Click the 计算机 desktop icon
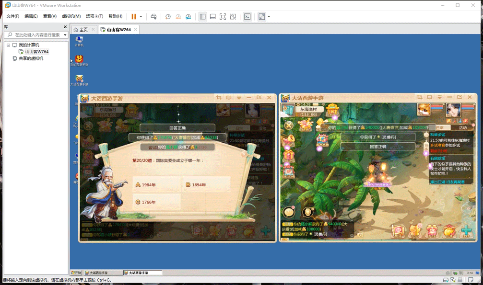Image resolution: width=483 pixels, height=285 pixels. 79,41
